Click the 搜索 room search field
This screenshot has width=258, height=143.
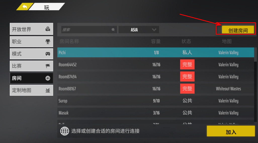click(89, 30)
